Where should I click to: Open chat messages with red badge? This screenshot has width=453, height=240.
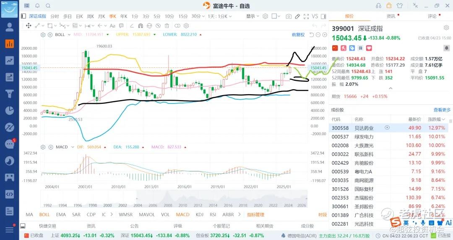coord(10,144)
